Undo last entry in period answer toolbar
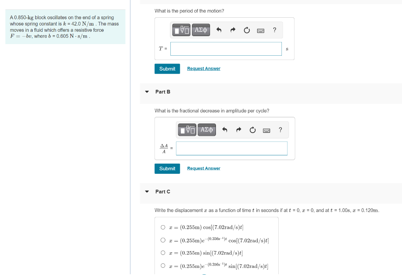402x275 pixels. point(219,30)
